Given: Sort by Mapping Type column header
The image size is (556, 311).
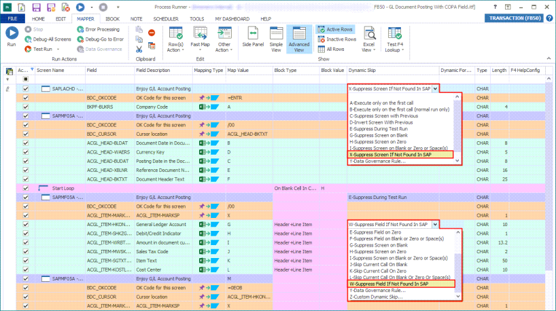Looking at the screenshot, I should point(209,71).
